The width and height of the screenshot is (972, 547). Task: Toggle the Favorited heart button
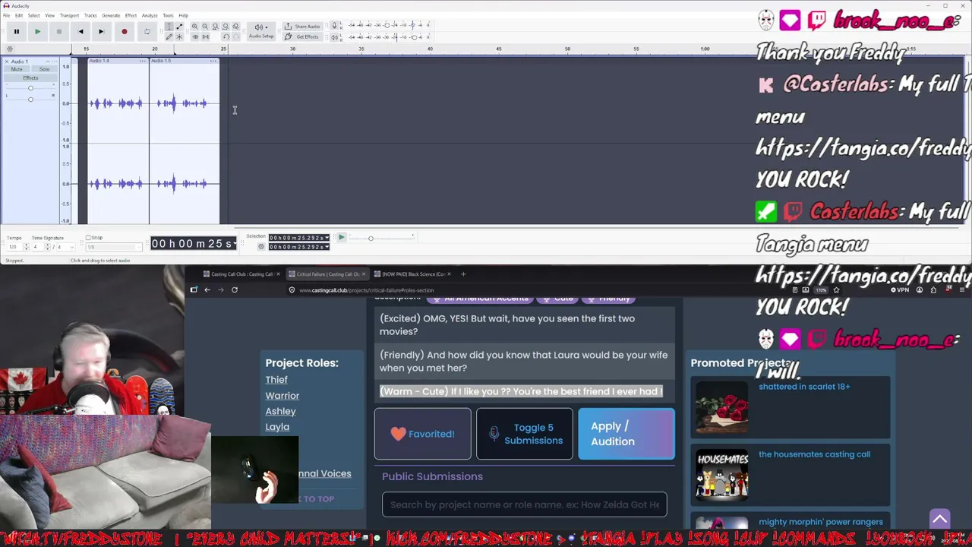coord(422,434)
